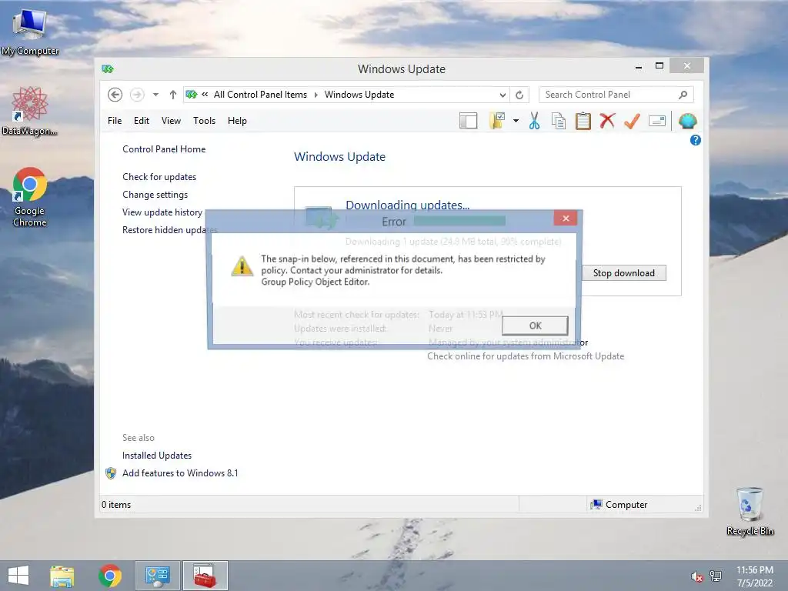Click the network tray icon
Image resolution: width=788 pixels, height=591 pixels.
click(x=716, y=576)
